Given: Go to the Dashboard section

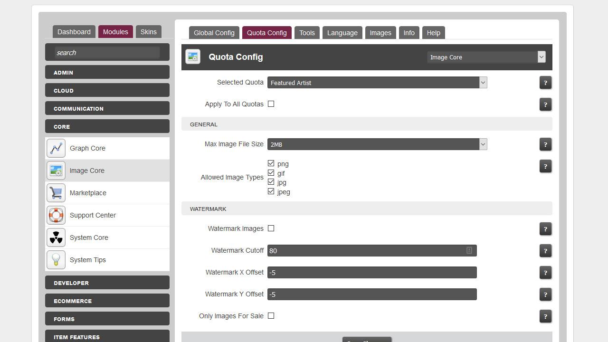Looking at the screenshot, I should (x=74, y=32).
